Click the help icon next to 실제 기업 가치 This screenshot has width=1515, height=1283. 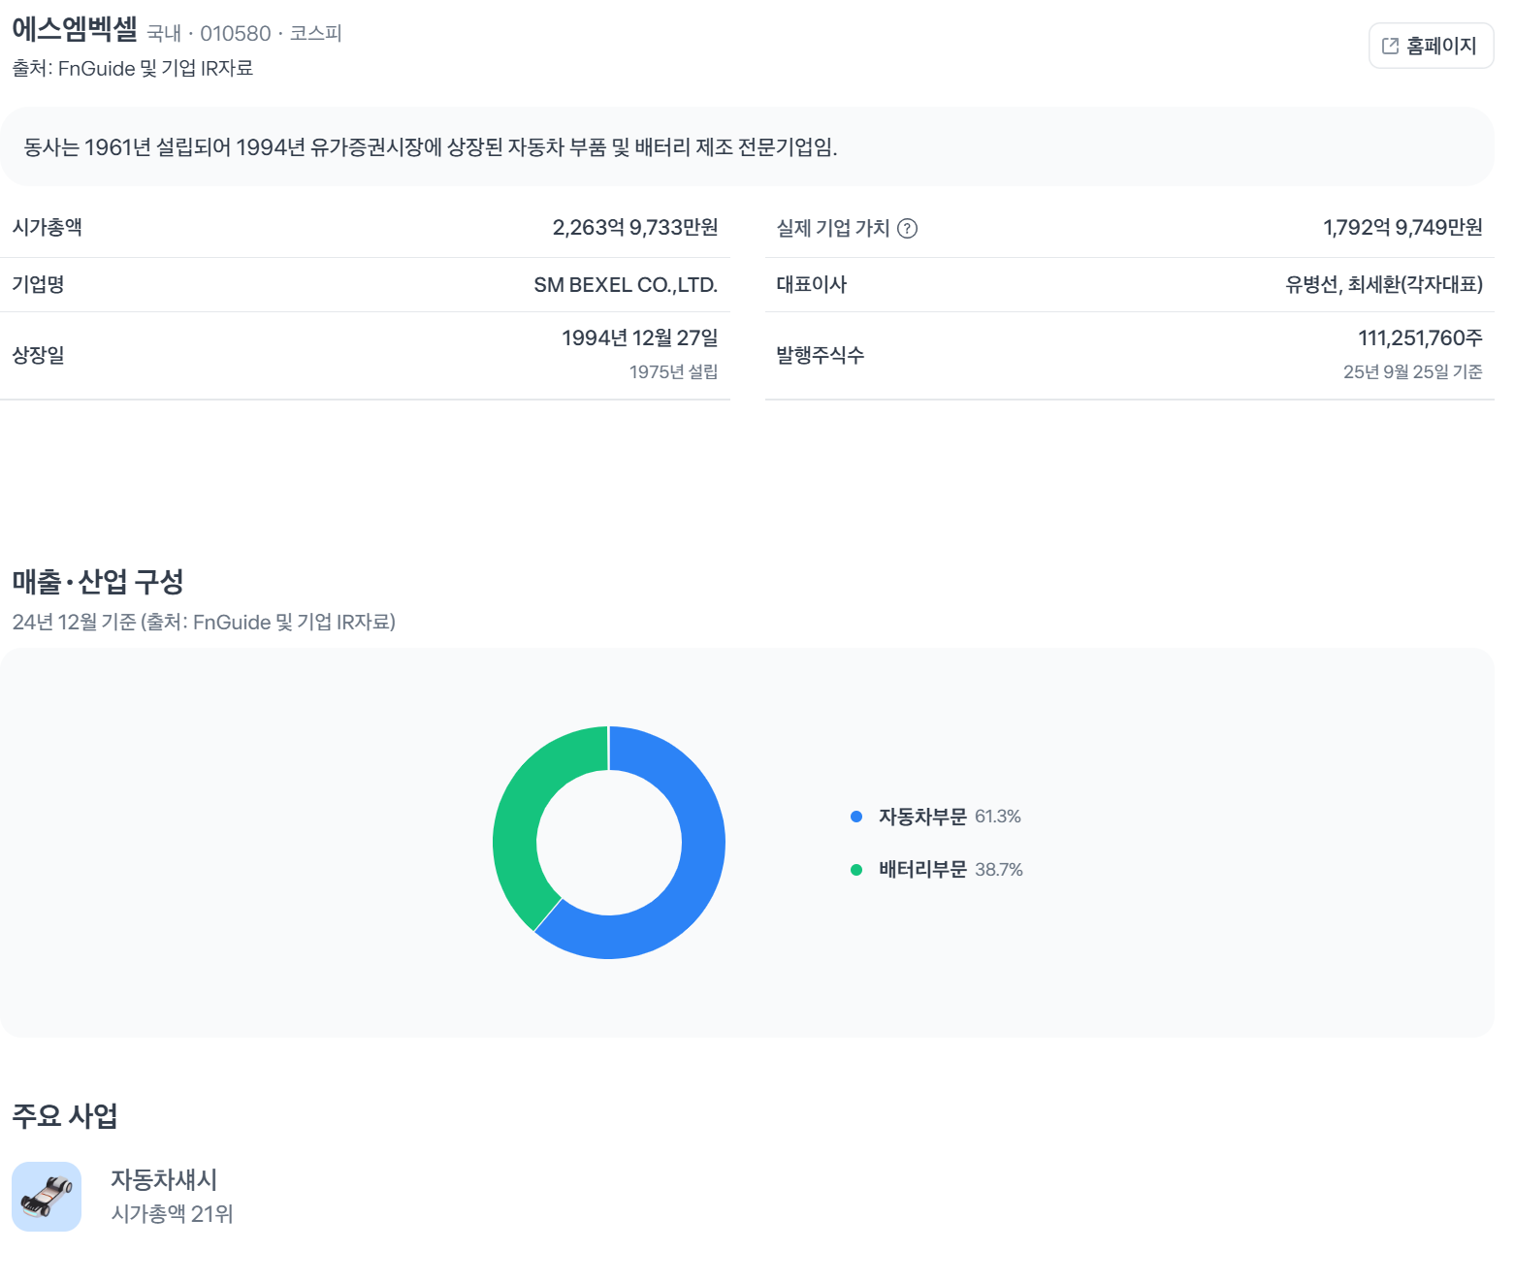tap(907, 228)
